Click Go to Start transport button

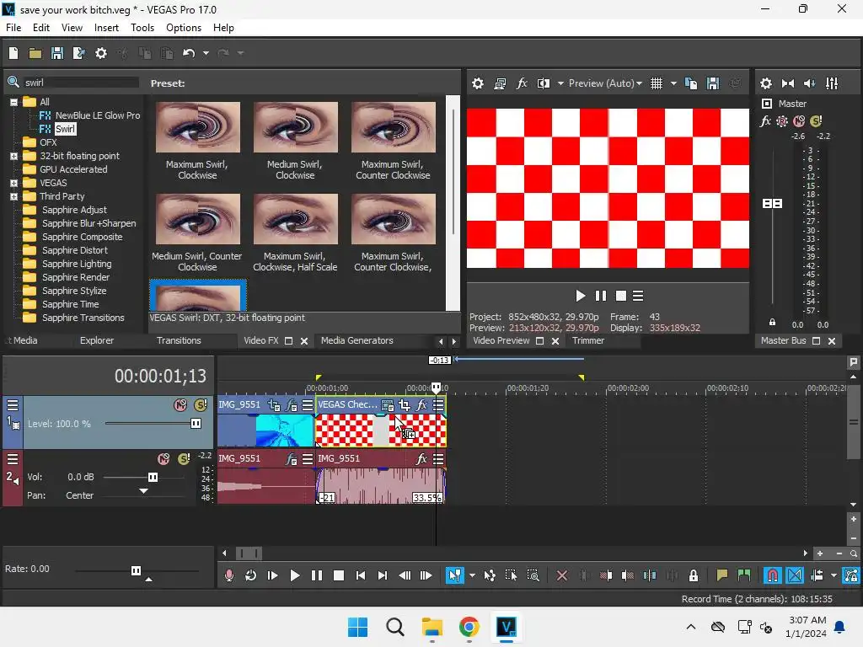[361, 575]
